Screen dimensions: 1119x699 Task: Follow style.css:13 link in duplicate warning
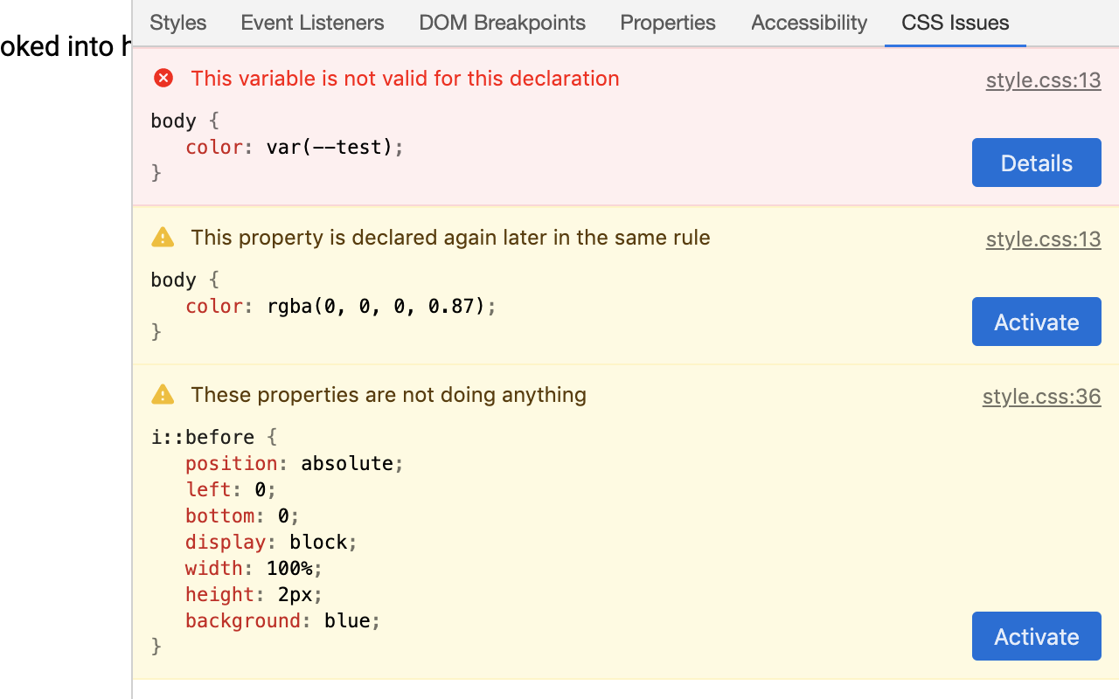[x=1043, y=239]
